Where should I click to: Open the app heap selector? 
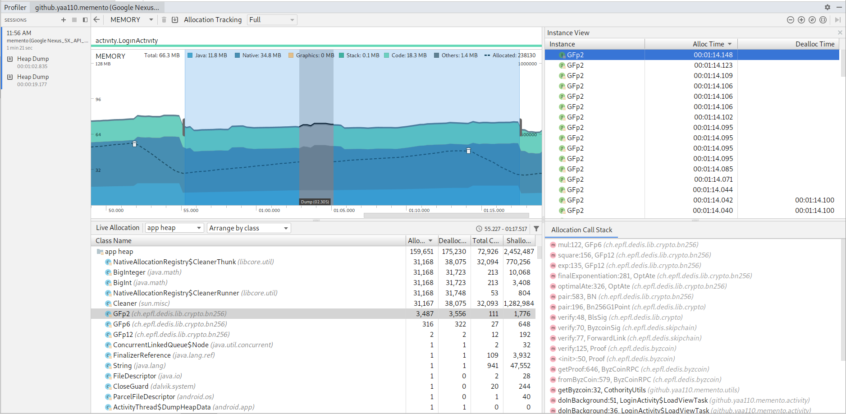point(174,228)
